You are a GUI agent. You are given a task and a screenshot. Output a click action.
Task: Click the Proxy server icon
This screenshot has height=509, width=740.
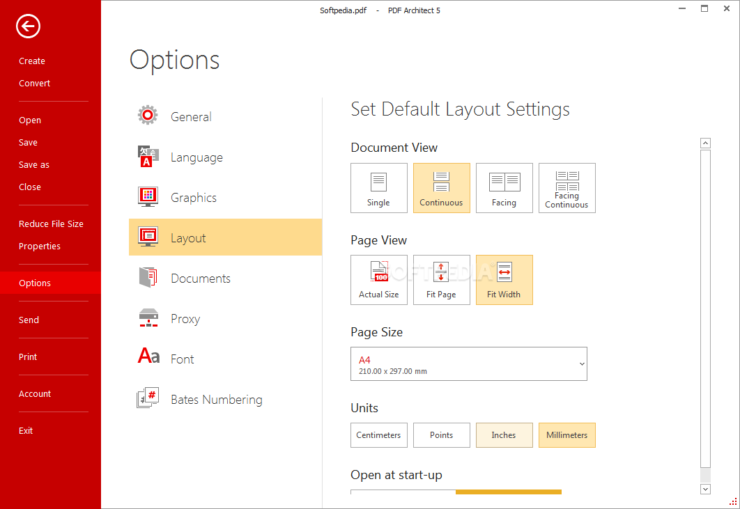point(148,318)
